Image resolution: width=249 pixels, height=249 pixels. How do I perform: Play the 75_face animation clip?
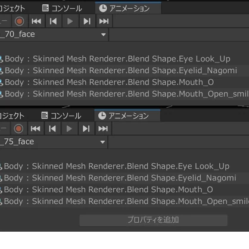(69, 129)
